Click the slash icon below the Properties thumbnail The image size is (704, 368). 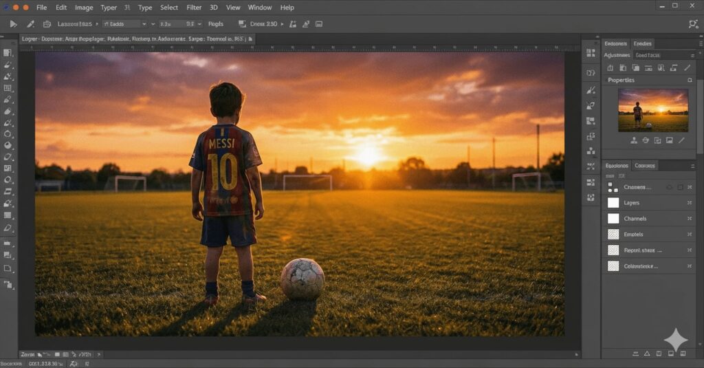pos(681,140)
